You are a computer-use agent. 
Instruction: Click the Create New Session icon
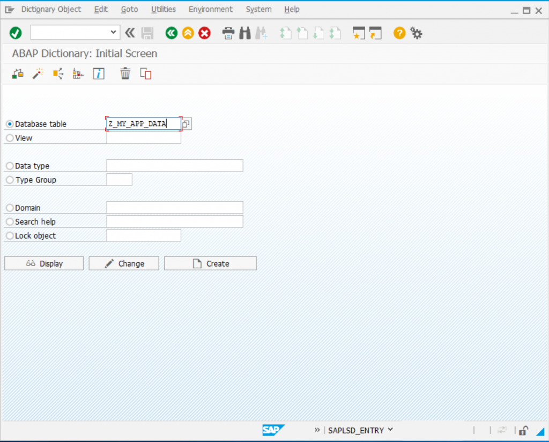pos(359,33)
